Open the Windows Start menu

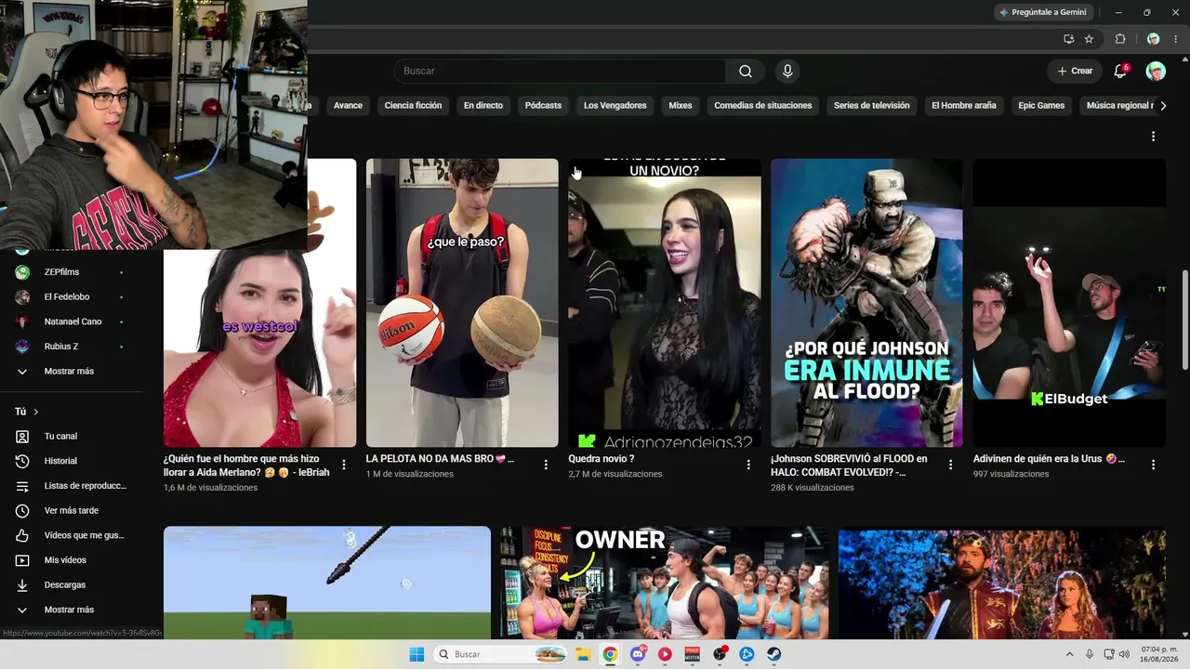pos(416,654)
